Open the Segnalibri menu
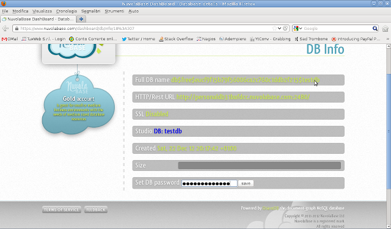This screenshot has width=391, height=229. point(91,11)
